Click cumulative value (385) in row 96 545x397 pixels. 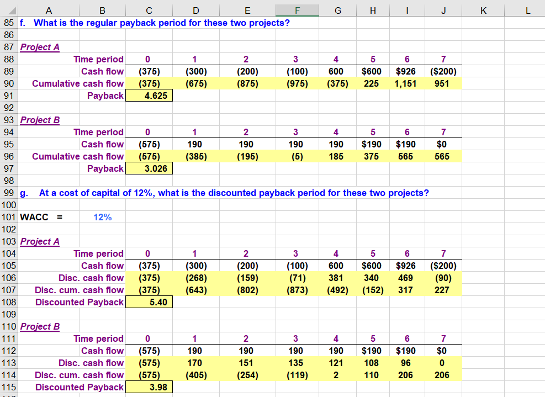click(x=196, y=157)
